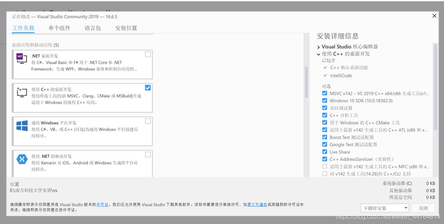Viewport: 444px width, 224px height.
Task: Check C++ MFC for v142 option
Action: tap(324, 166)
